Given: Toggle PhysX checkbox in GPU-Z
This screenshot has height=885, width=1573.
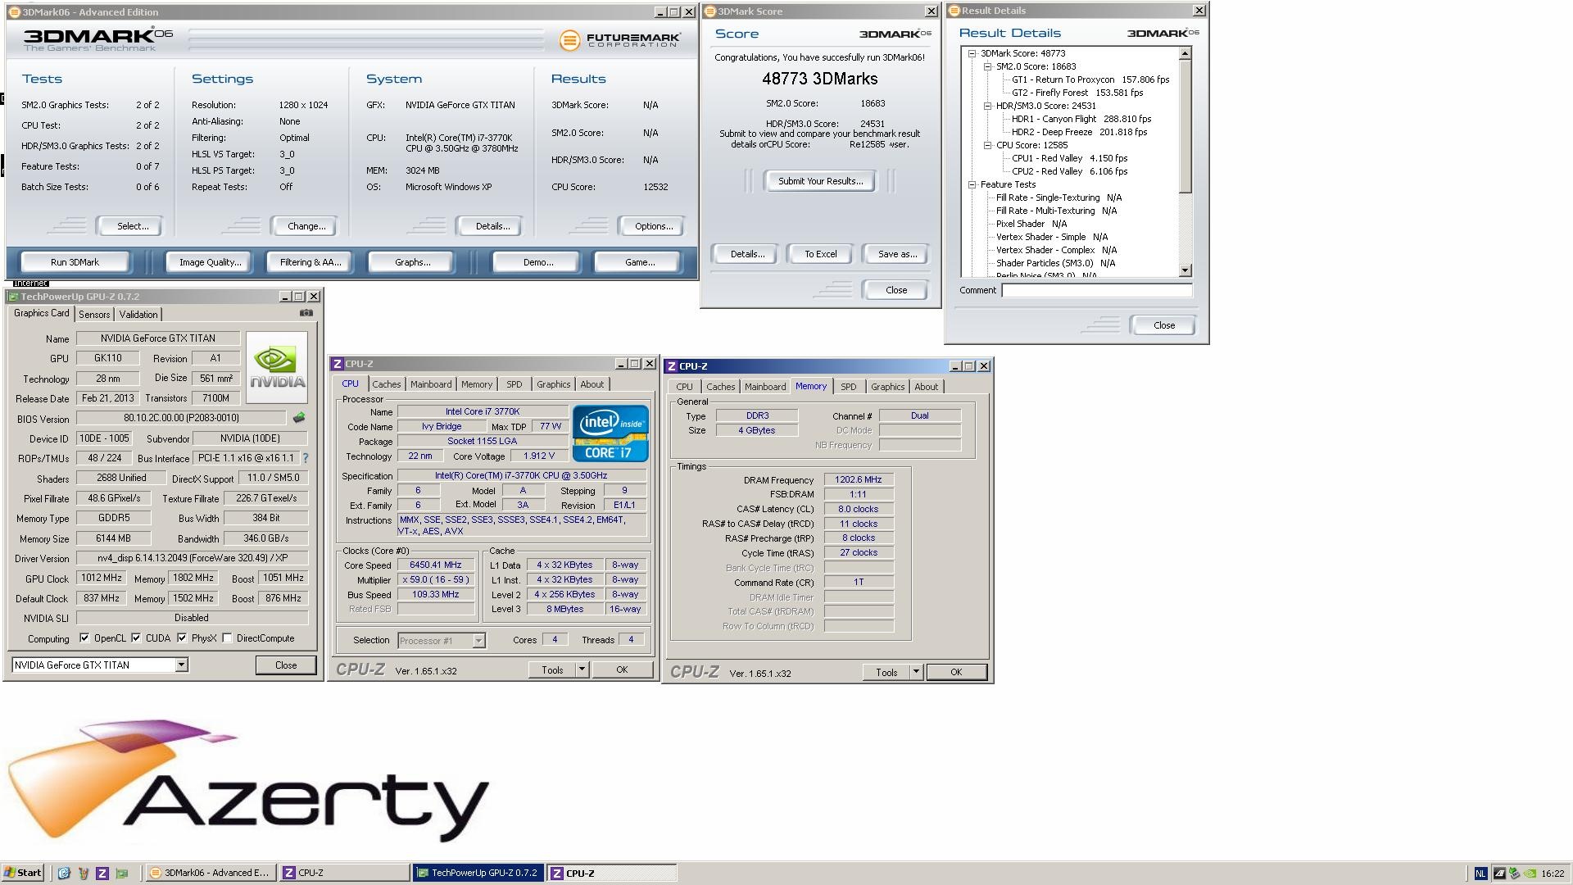Looking at the screenshot, I should coord(182,638).
